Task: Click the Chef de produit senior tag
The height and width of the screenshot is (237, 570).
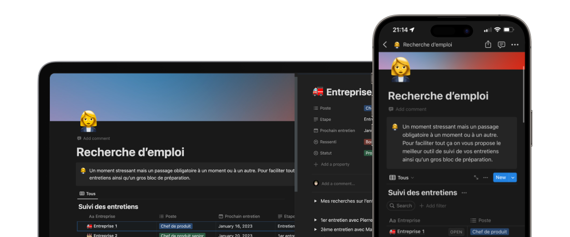Action: 182,235
